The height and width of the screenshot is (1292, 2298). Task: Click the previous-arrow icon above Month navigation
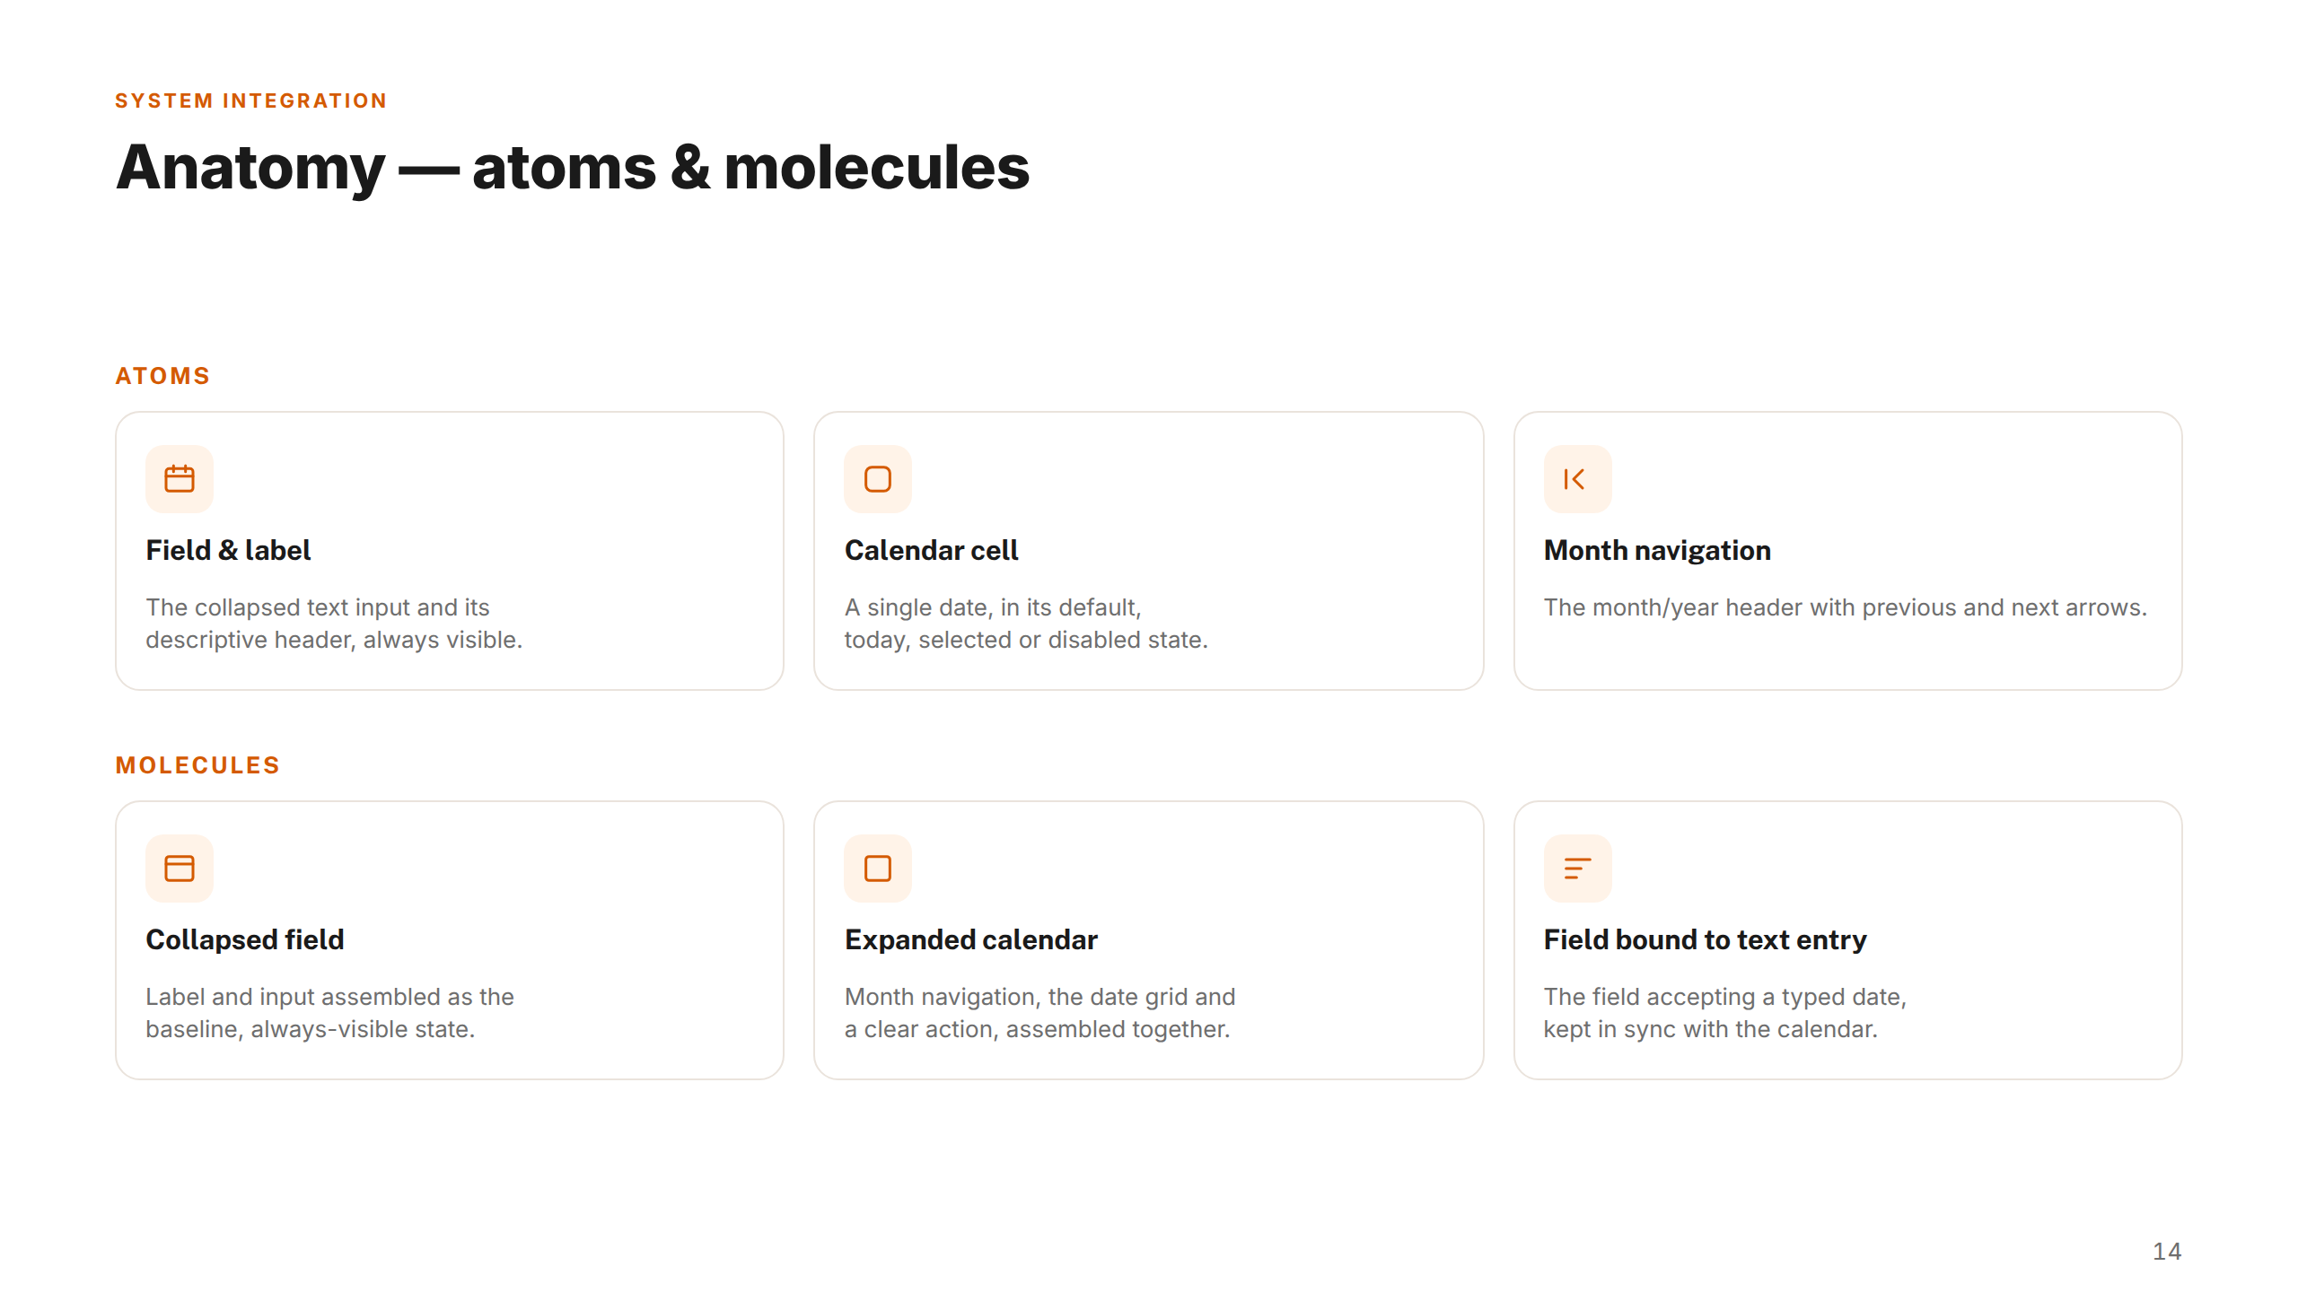1577,479
